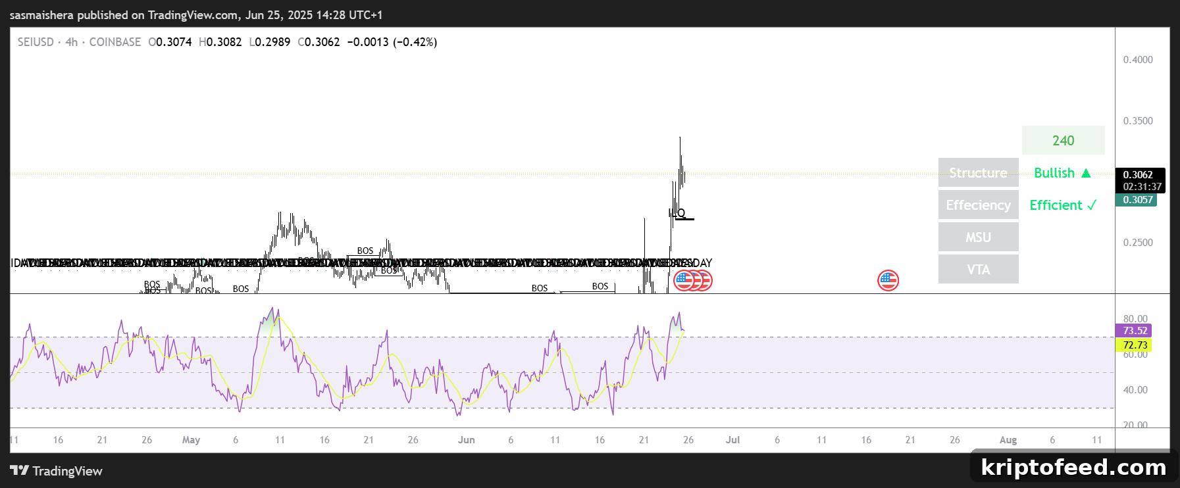Click the Bullish structure status text

[1062, 173]
